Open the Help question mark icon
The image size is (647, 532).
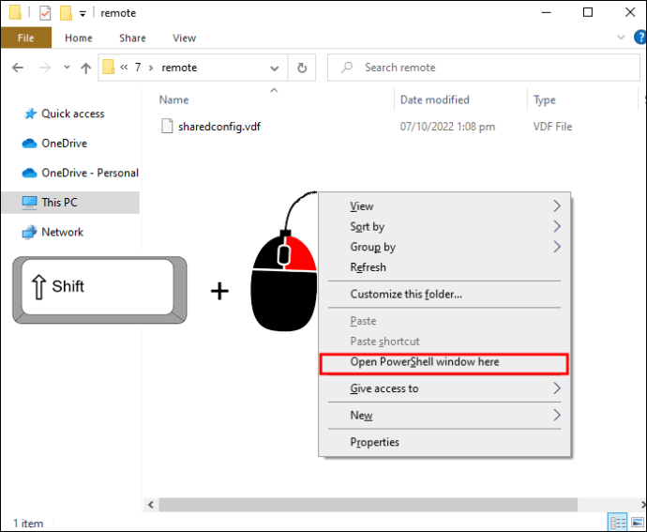(x=640, y=38)
